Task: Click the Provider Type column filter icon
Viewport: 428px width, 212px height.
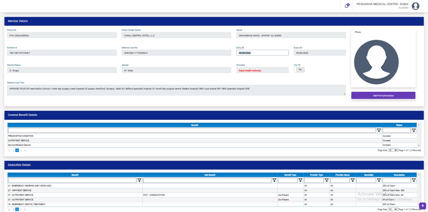Action: (327, 180)
